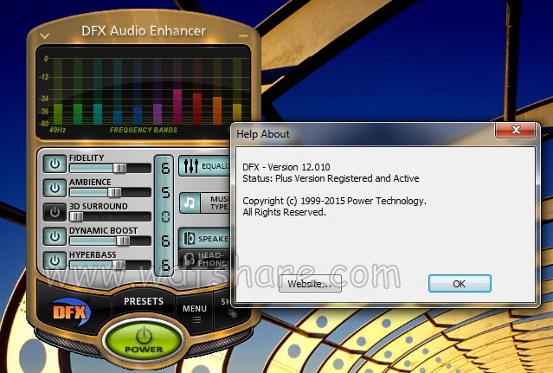Toggle the Dynamic Boost power button
Screen dimensions: 553x373
pyautogui.click(x=55, y=236)
